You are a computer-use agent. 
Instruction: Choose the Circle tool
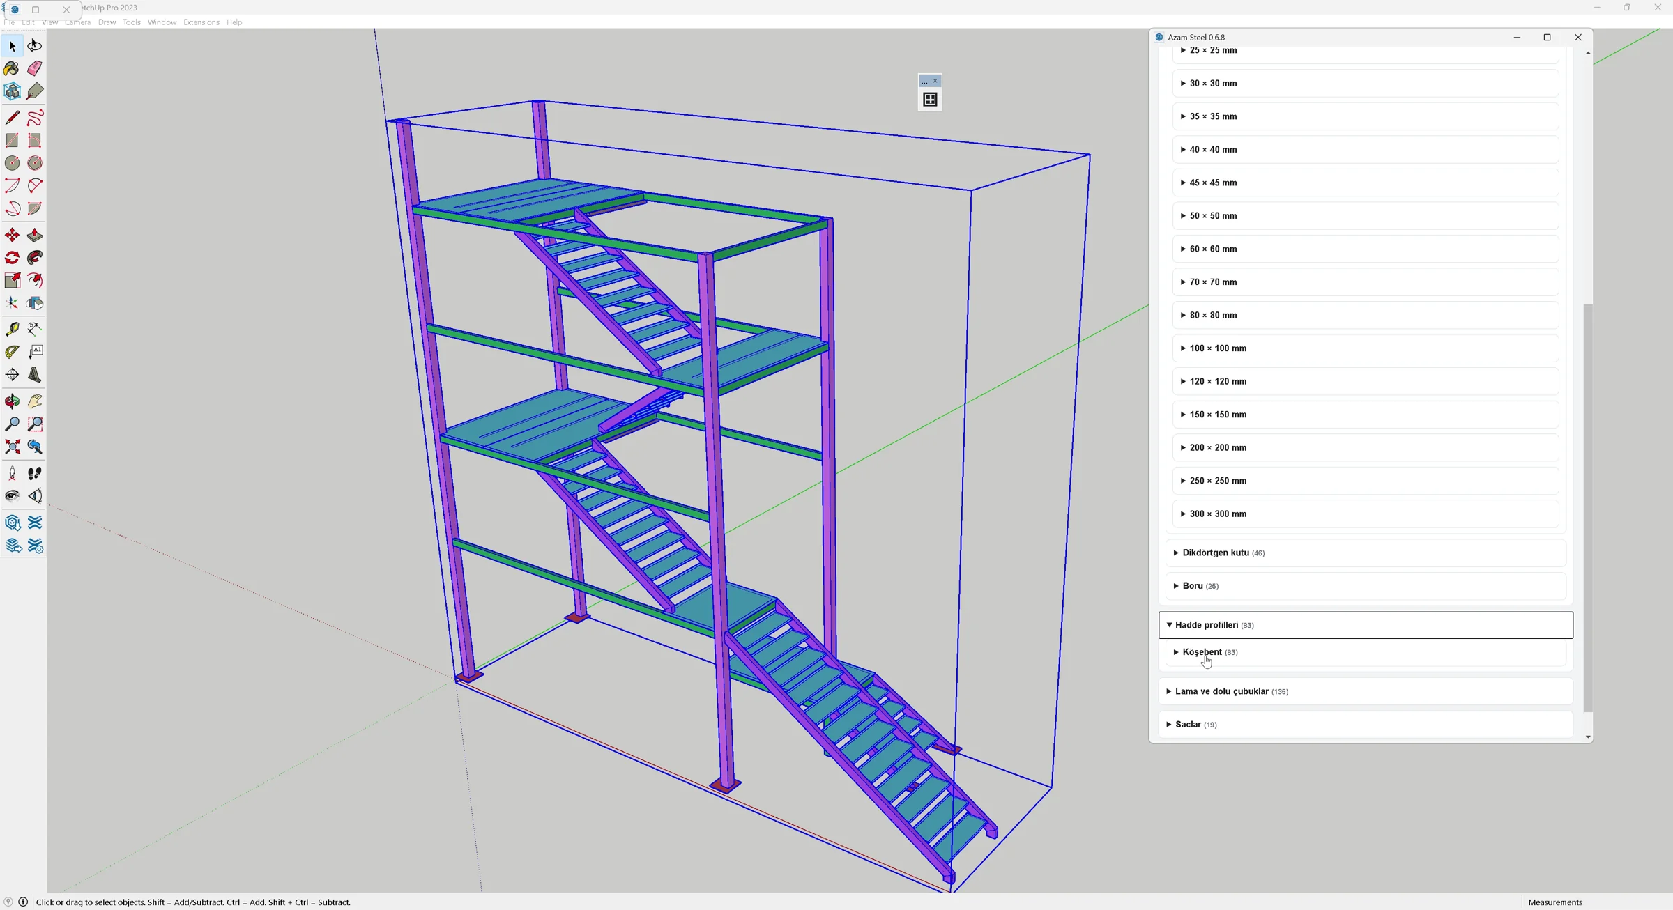[12, 163]
